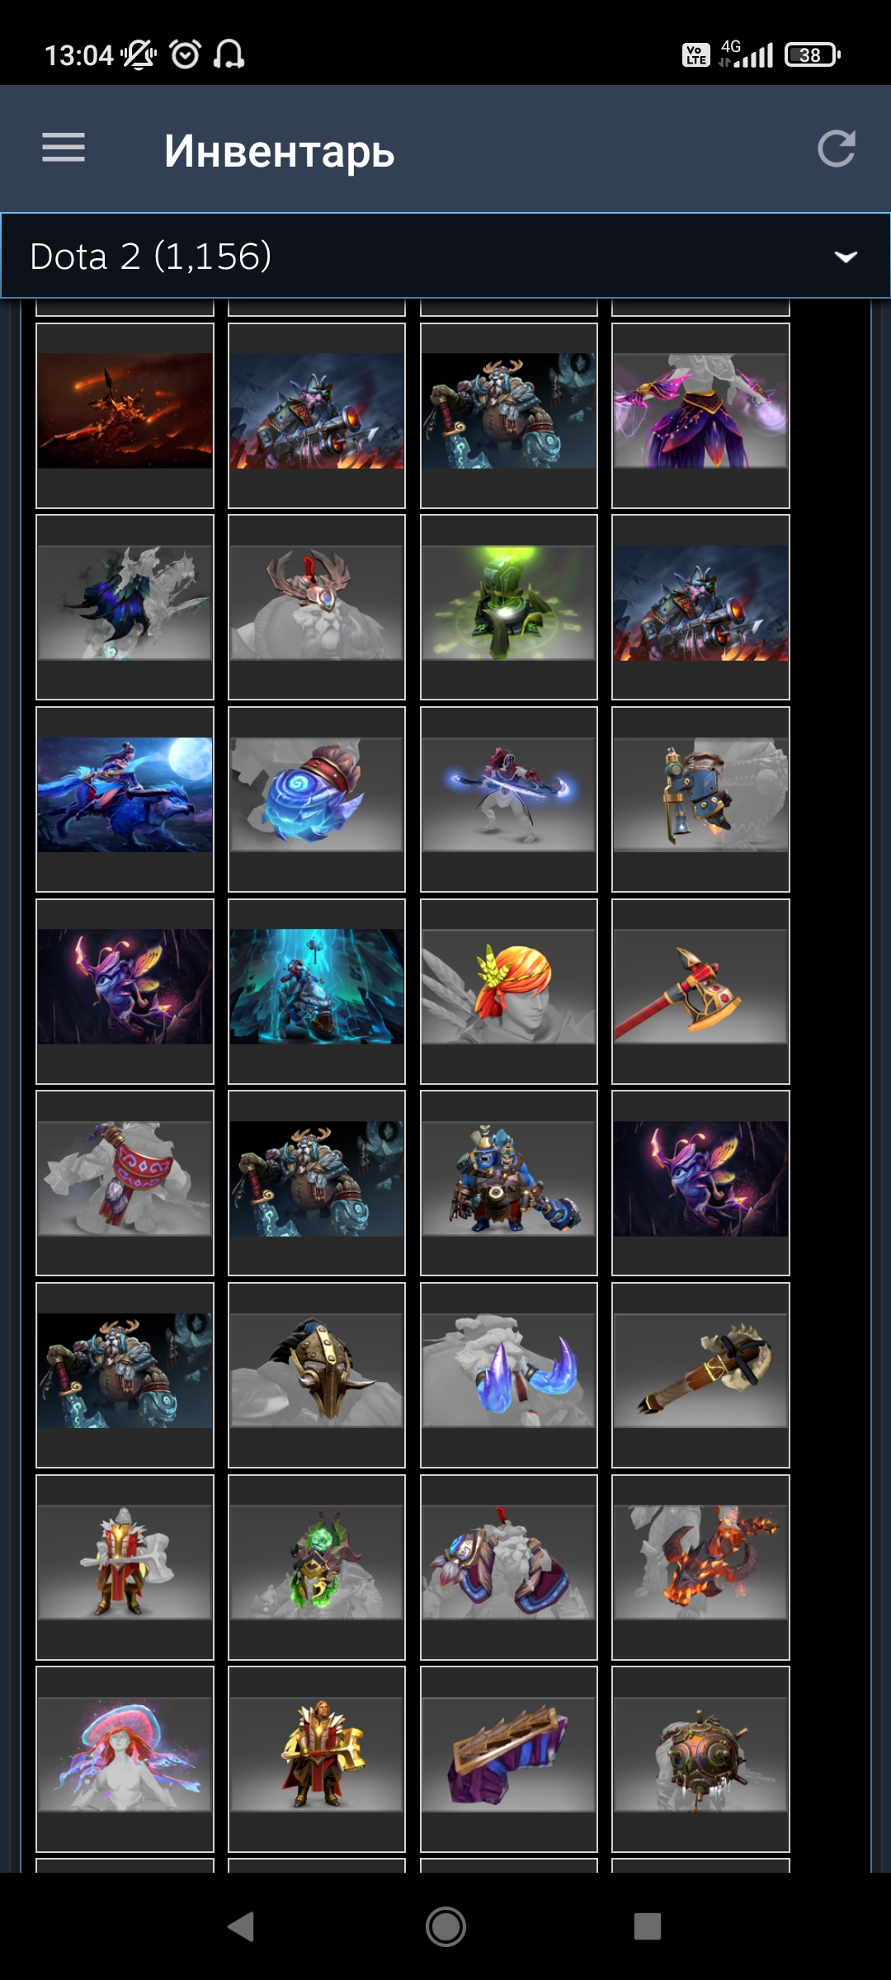Select the purple robed skirt item
This screenshot has height=1980, width=891.
[x=700, y=416]
